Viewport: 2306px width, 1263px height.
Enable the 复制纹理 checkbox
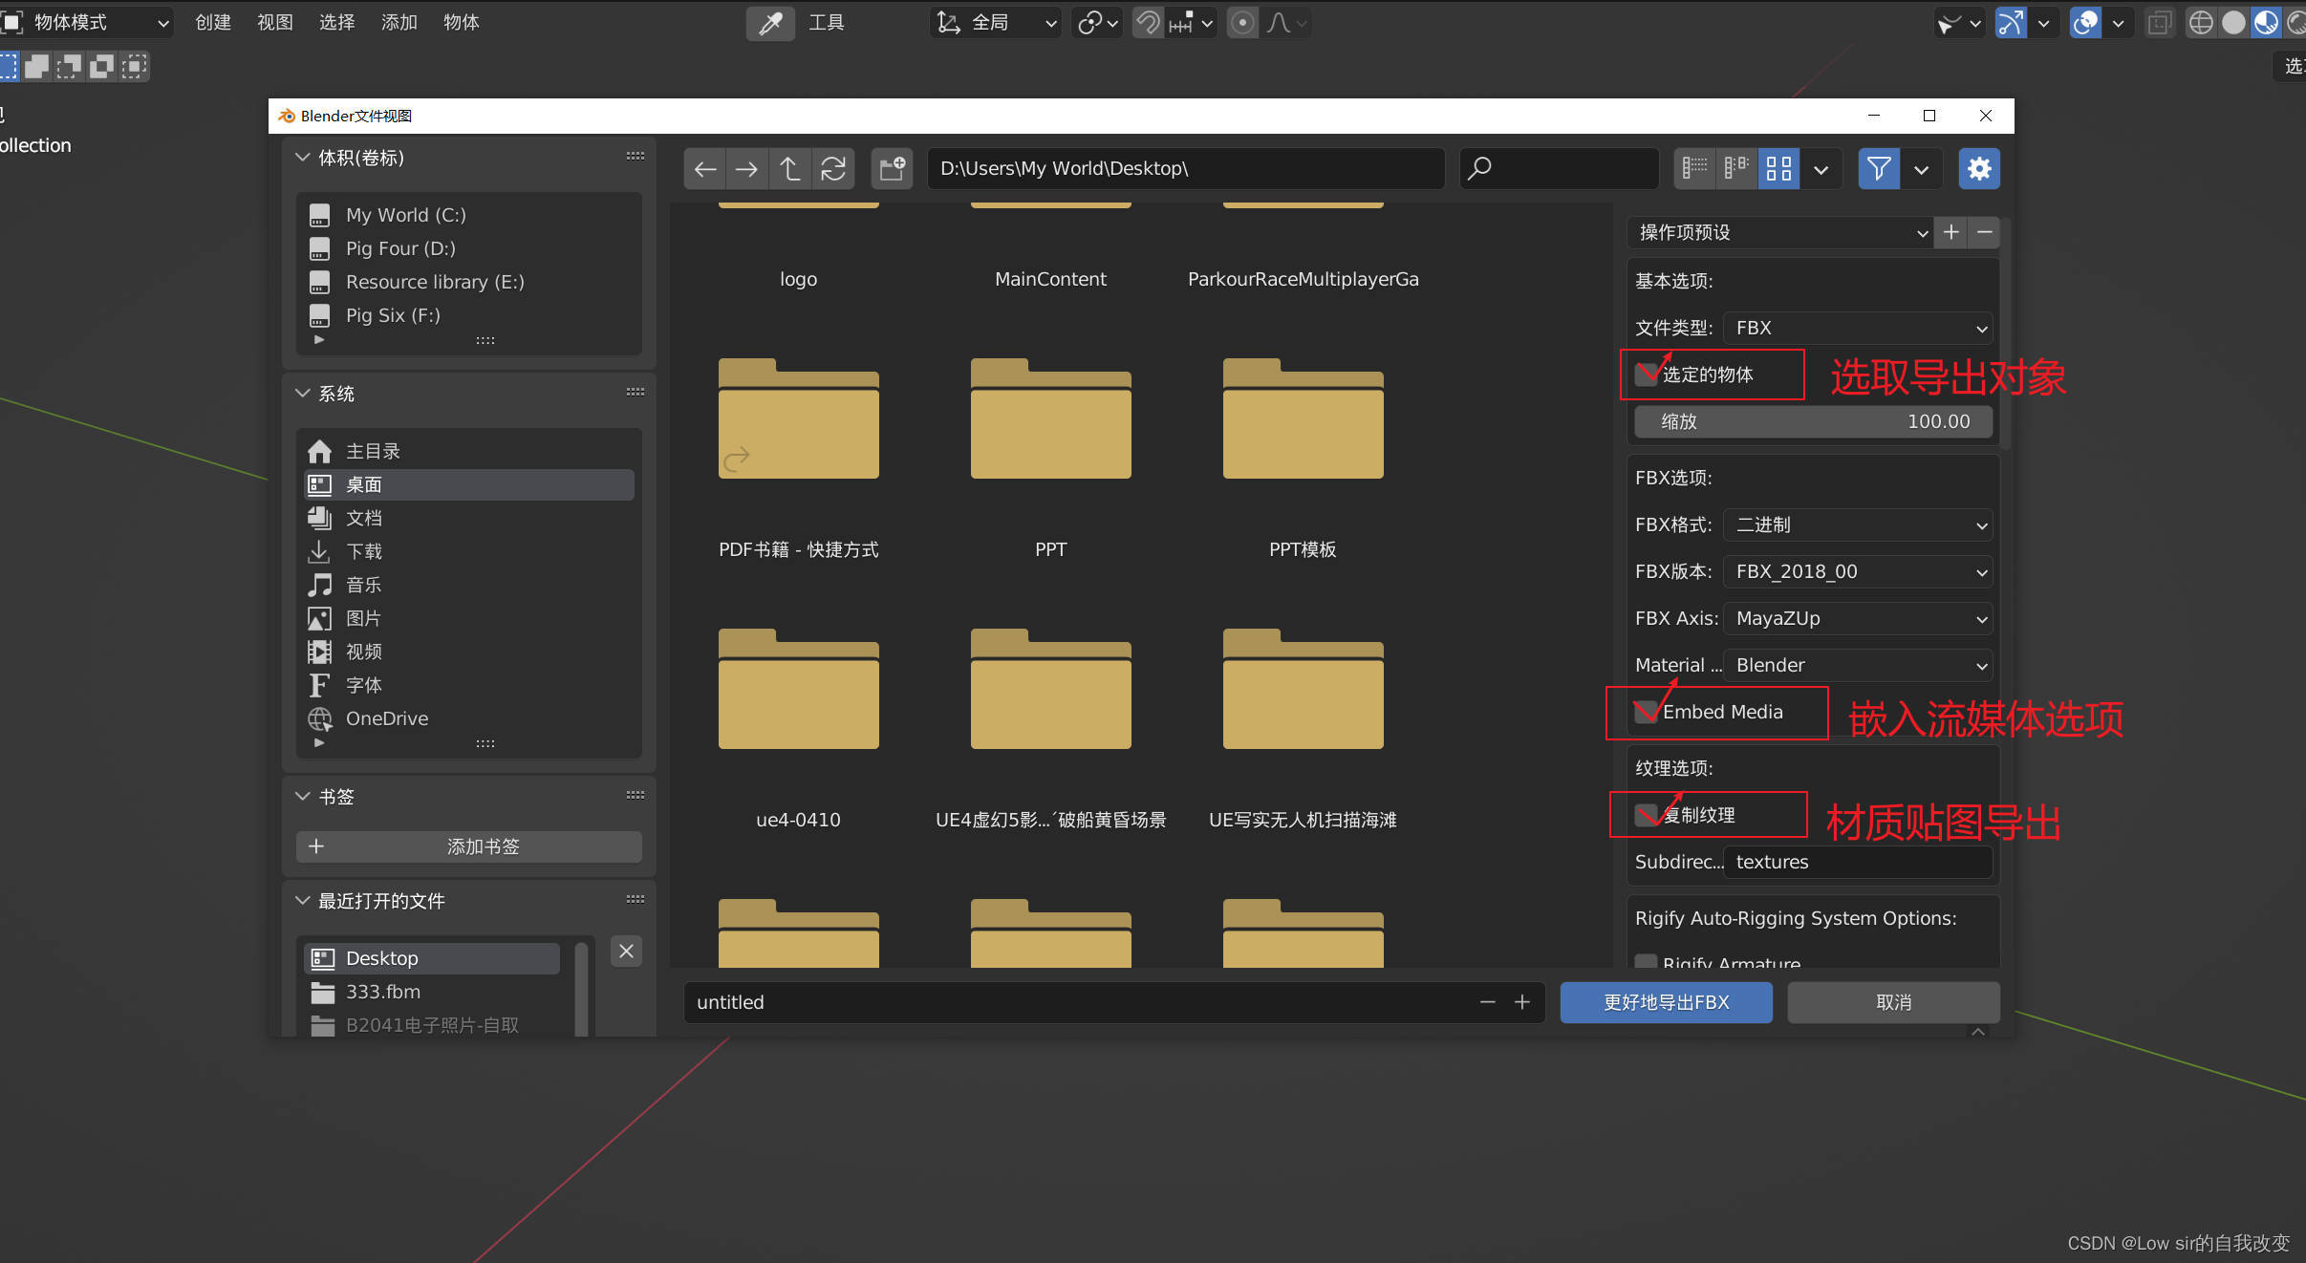pyautogui.click(x=1647, y=815)
